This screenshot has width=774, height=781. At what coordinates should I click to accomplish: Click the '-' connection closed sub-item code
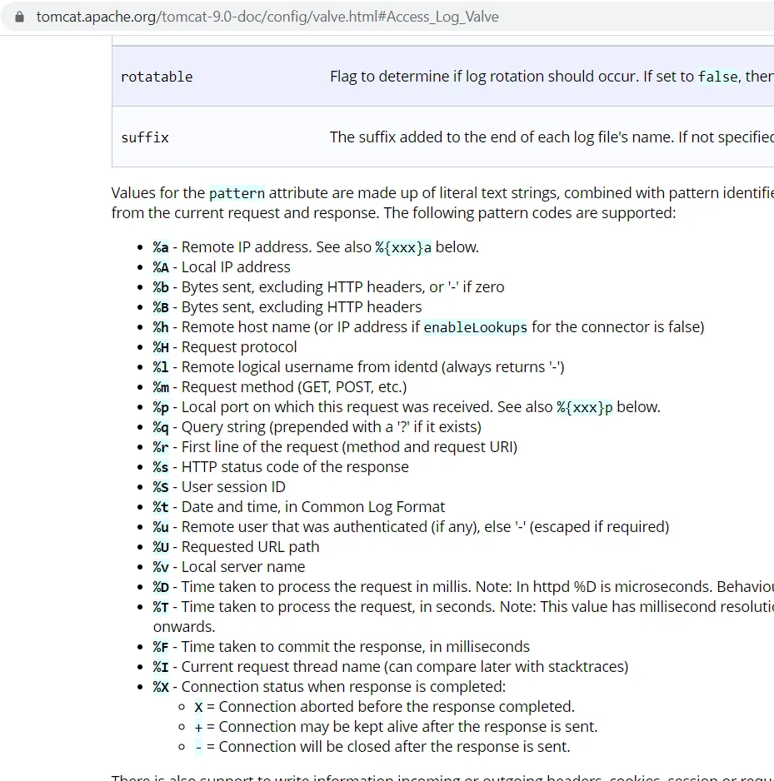point(198,747)
